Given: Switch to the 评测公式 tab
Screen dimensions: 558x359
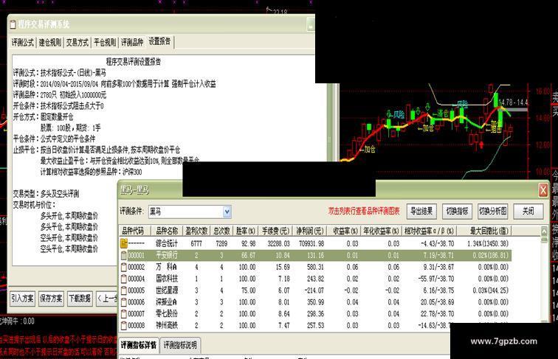Looking at the screenshot, I should [x=22, y=43].
